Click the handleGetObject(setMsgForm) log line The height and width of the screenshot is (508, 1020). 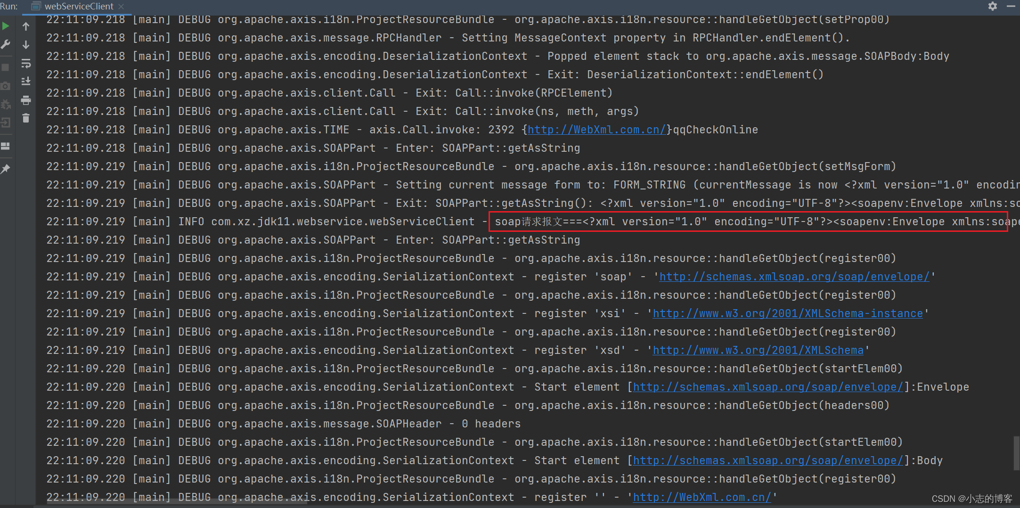471,166
